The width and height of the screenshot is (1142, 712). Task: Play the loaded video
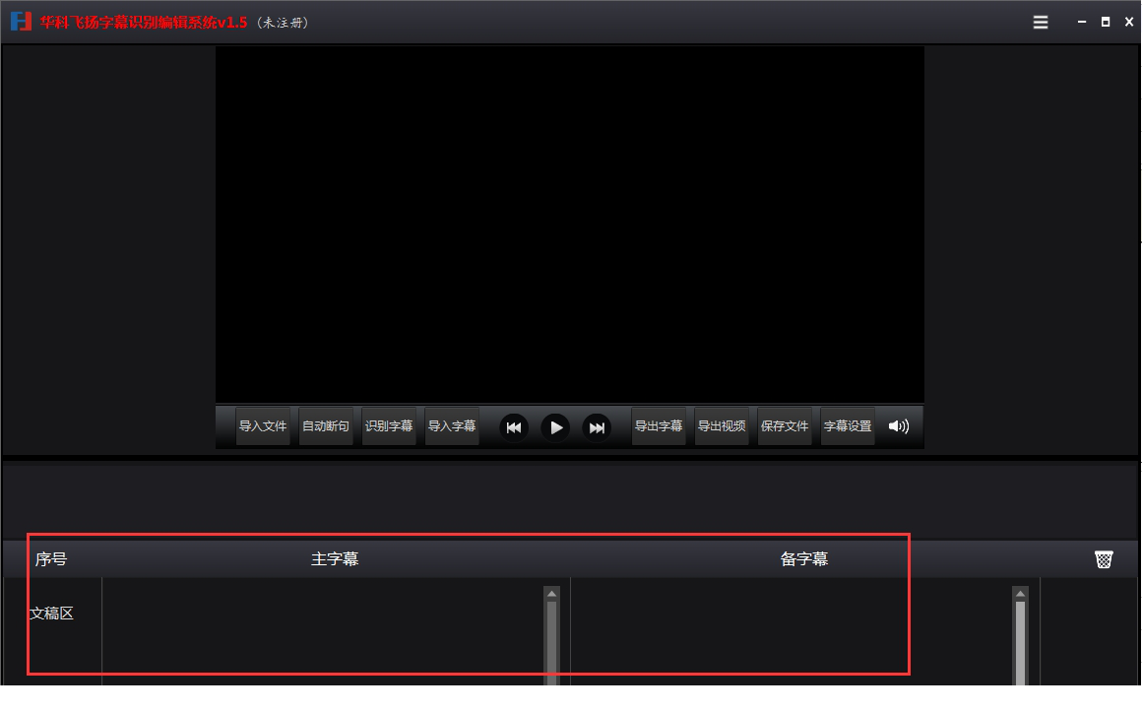pos(555,426)
